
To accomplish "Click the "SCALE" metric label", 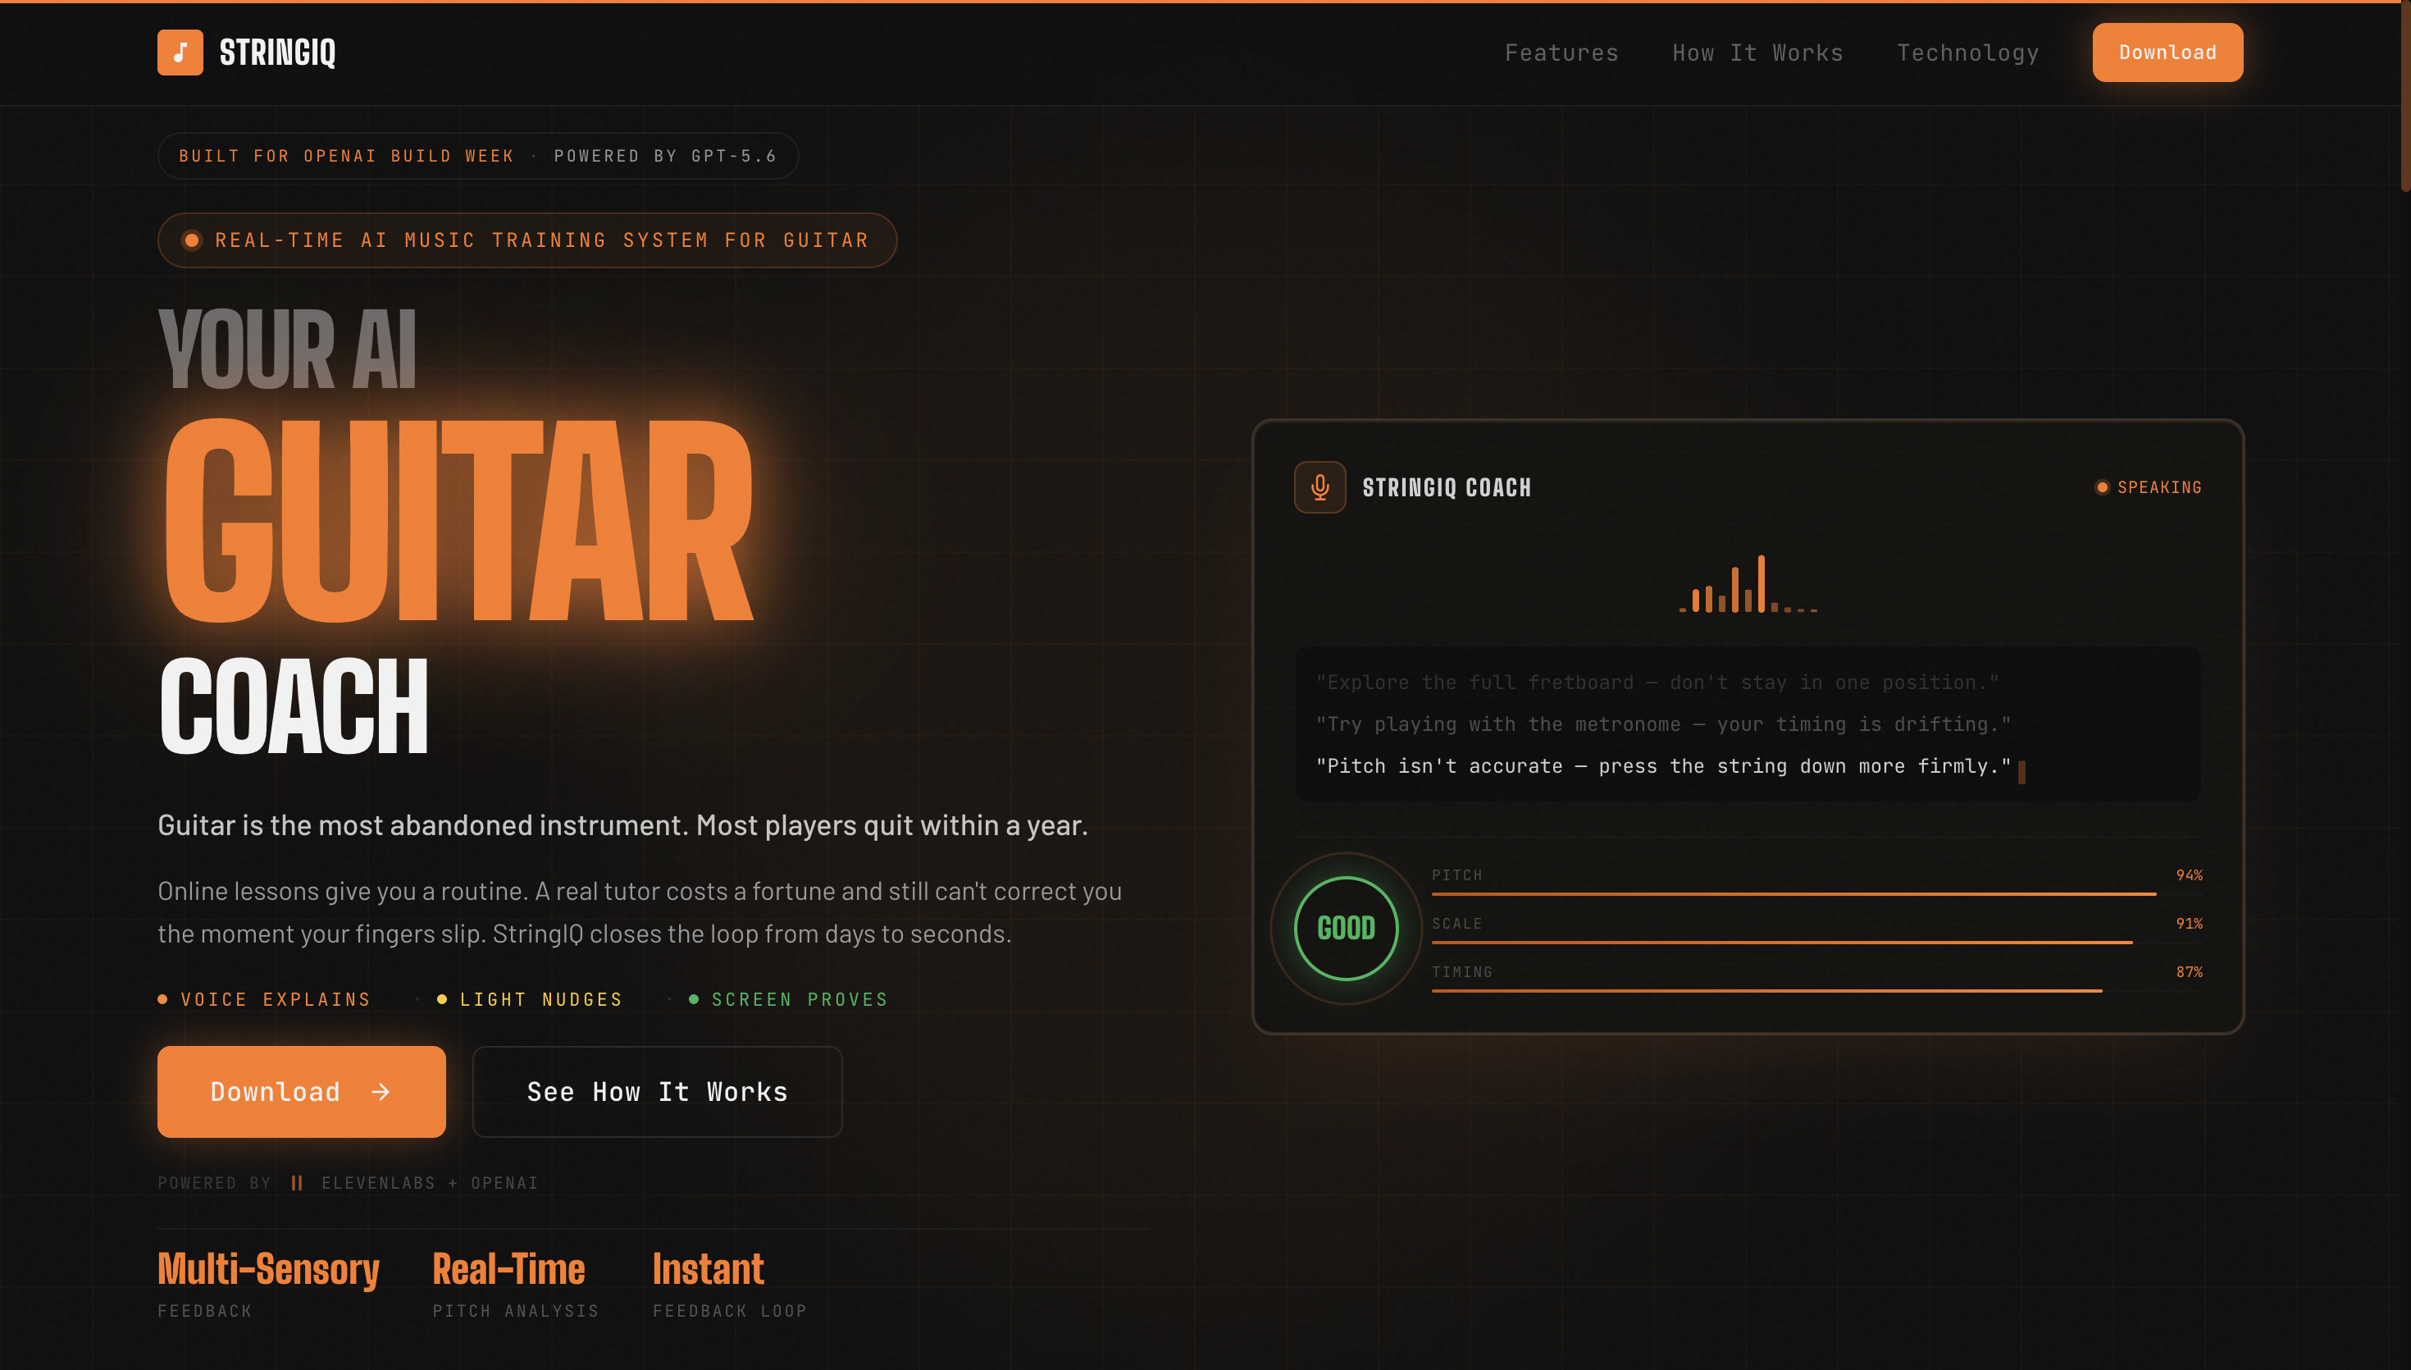I will tap(1456, 923).
